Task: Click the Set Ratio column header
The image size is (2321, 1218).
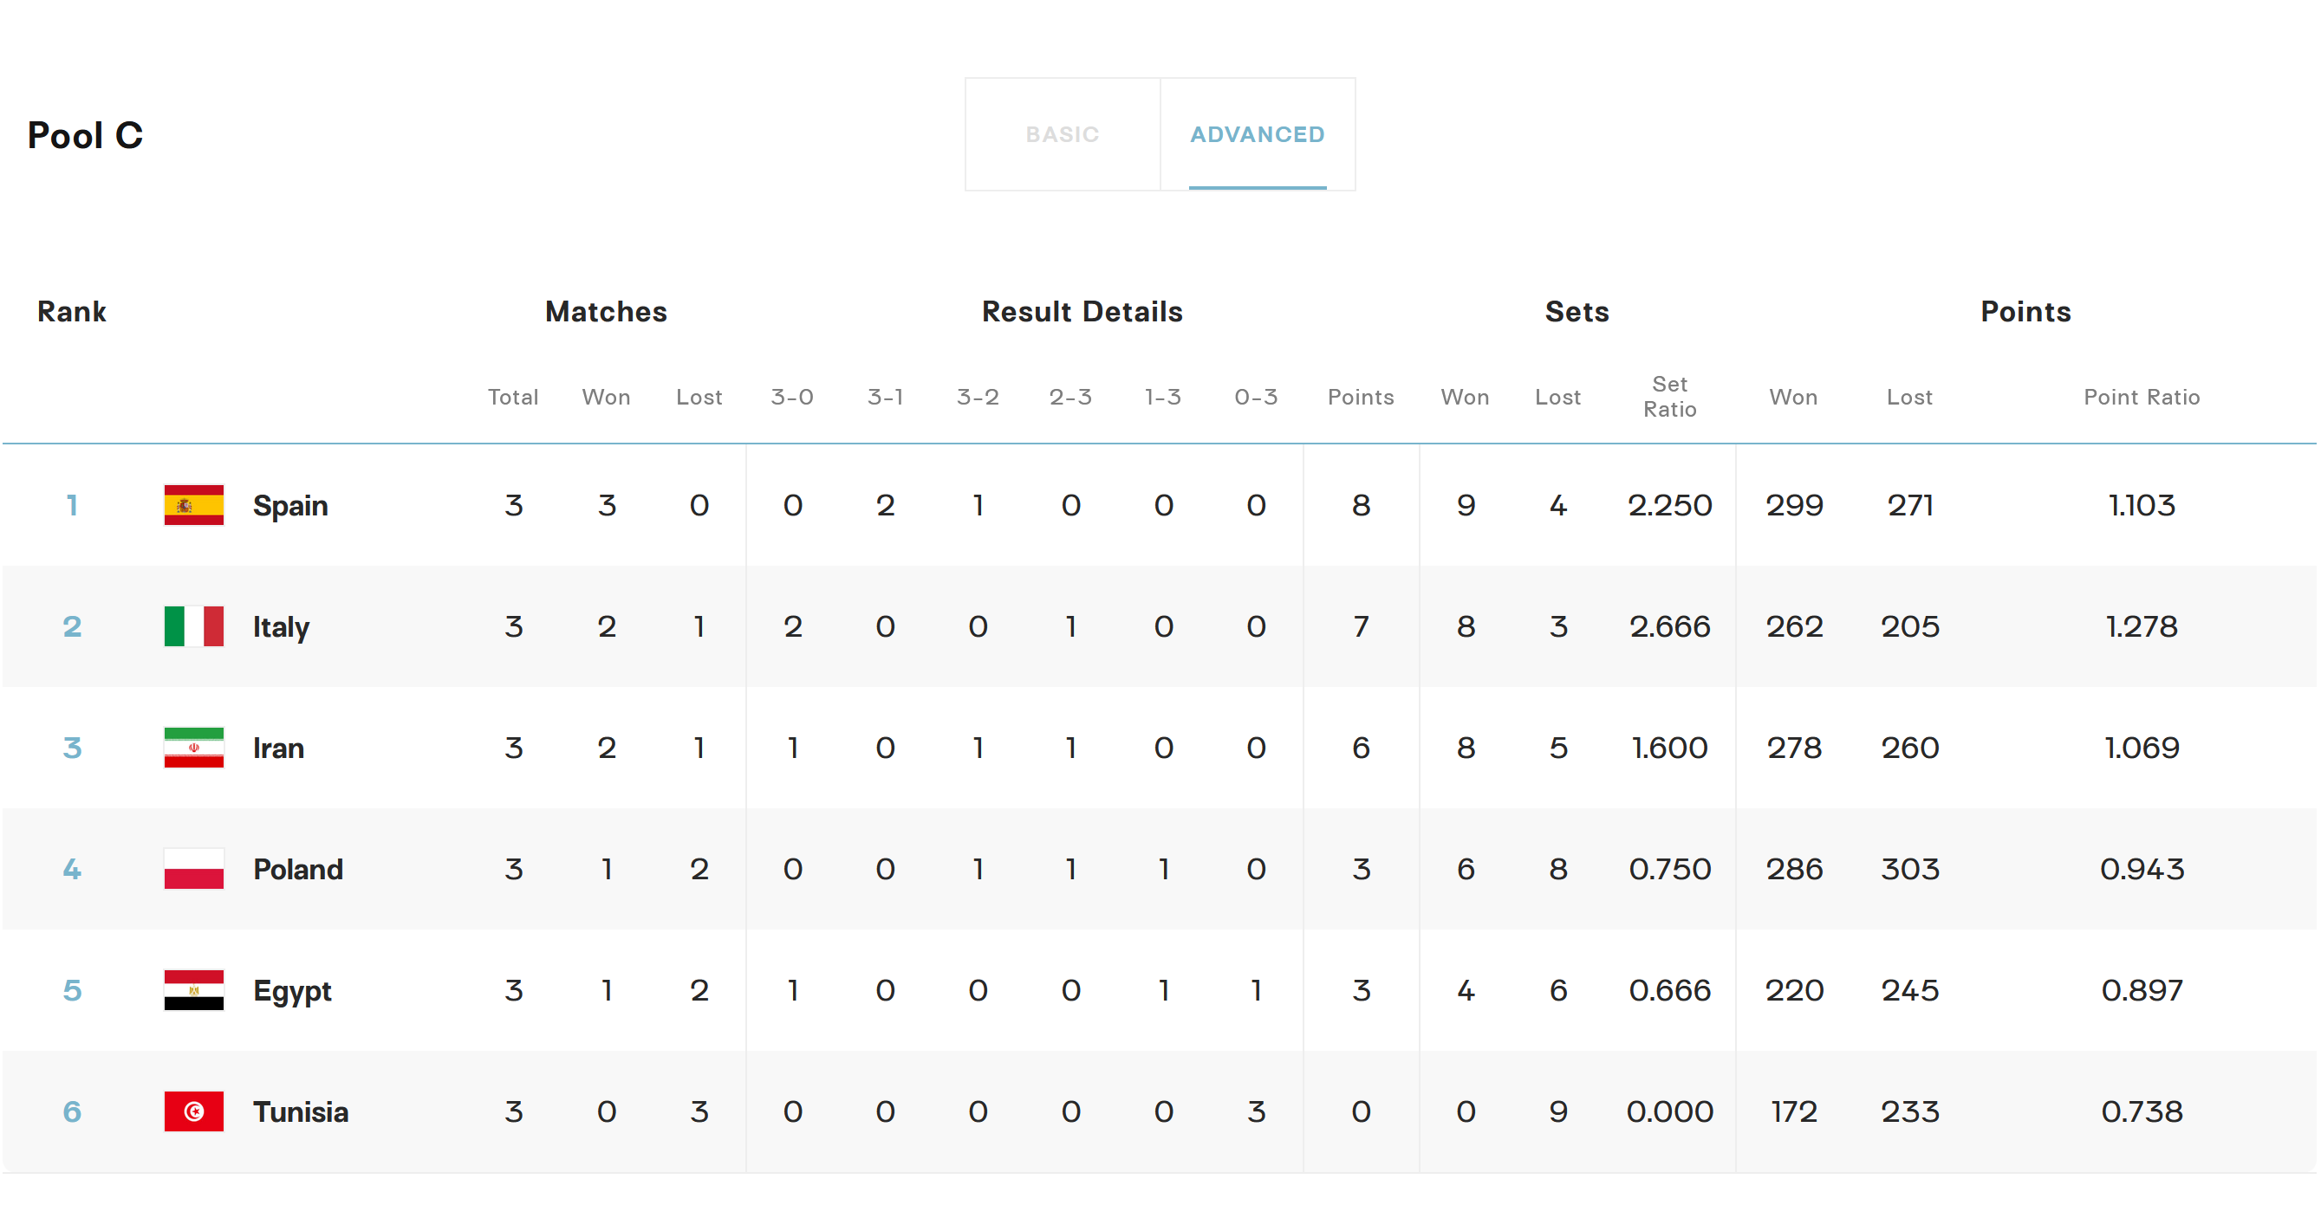Action: point(1669,397)
